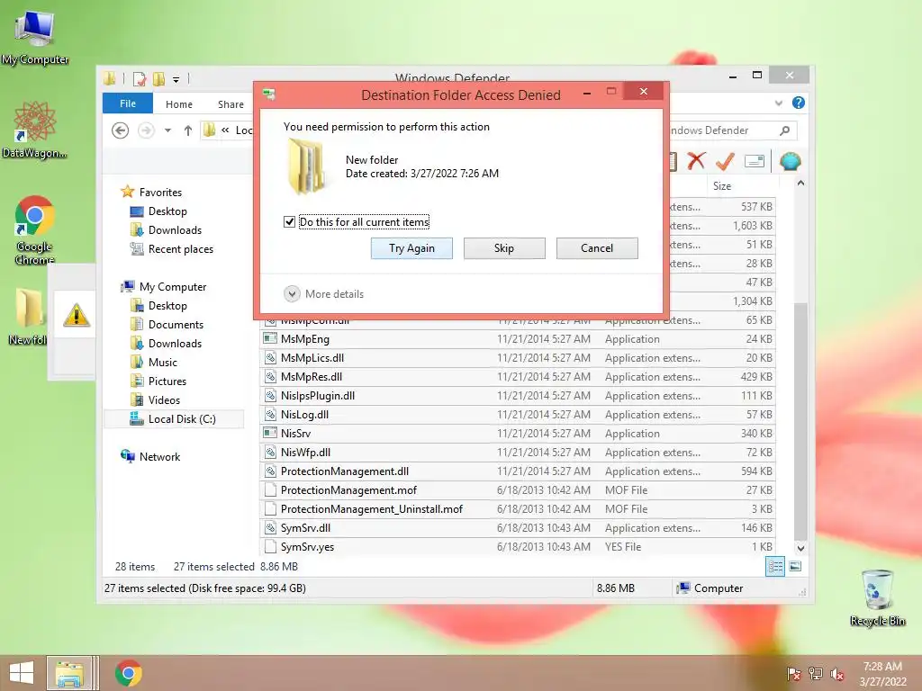Cancel the access denied dialog

[597, 248]
